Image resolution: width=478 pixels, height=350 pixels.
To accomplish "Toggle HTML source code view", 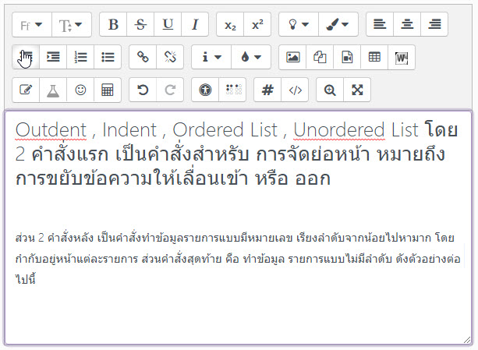I will coord(295,90).
